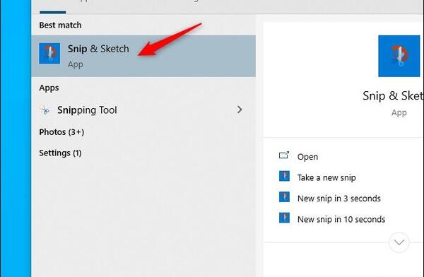Show Settings (1) search results

(60, 153)
